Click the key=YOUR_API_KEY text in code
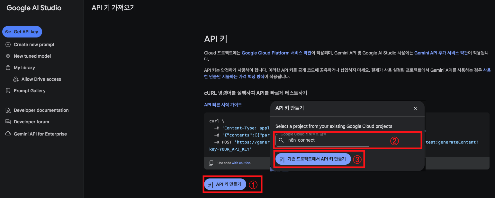Viewport: 495px width, 198px height. [230, 149]
